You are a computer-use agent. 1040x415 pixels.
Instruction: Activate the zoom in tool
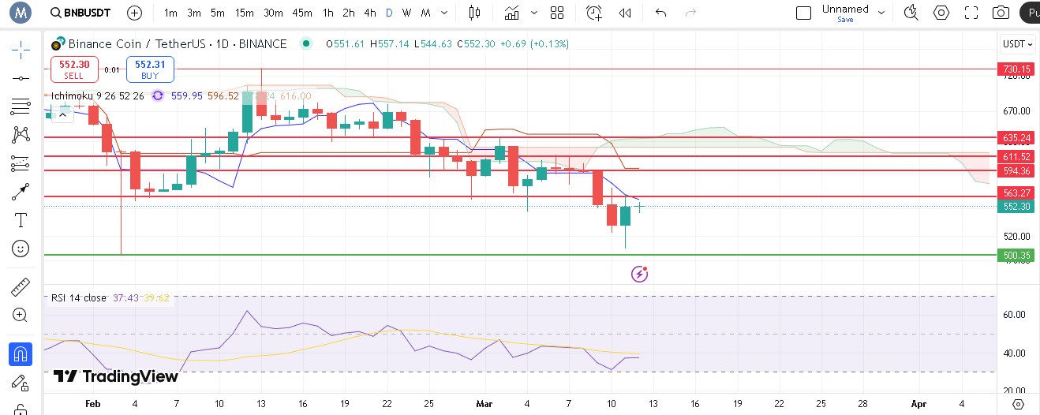pos(21,316)
